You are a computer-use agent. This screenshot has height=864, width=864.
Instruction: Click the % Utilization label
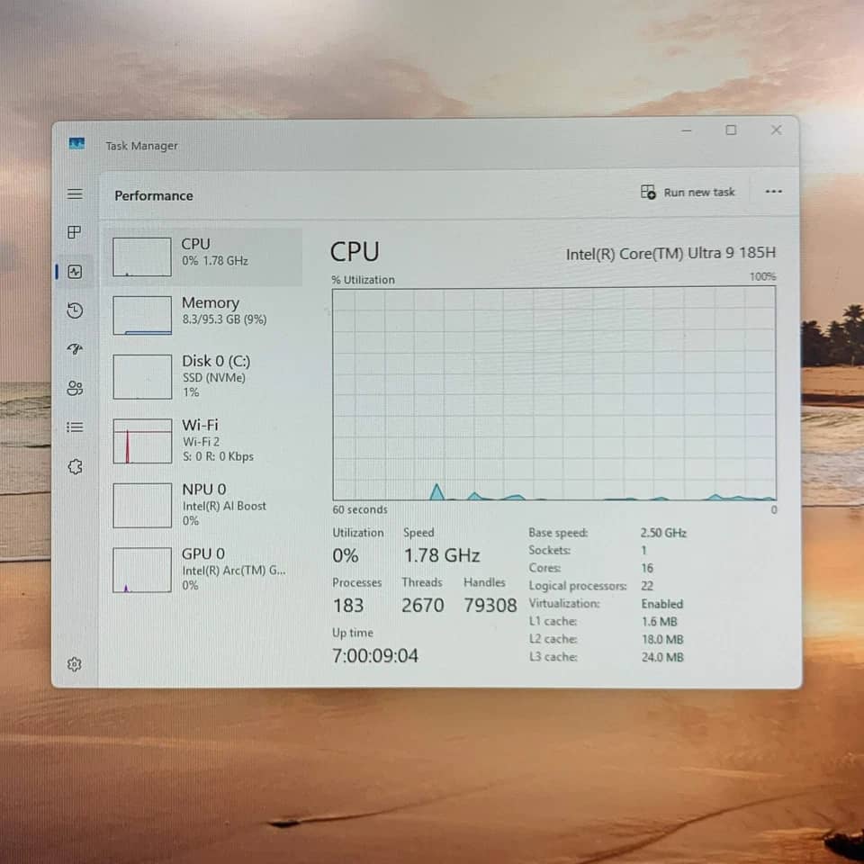click(x=363, y=280)
